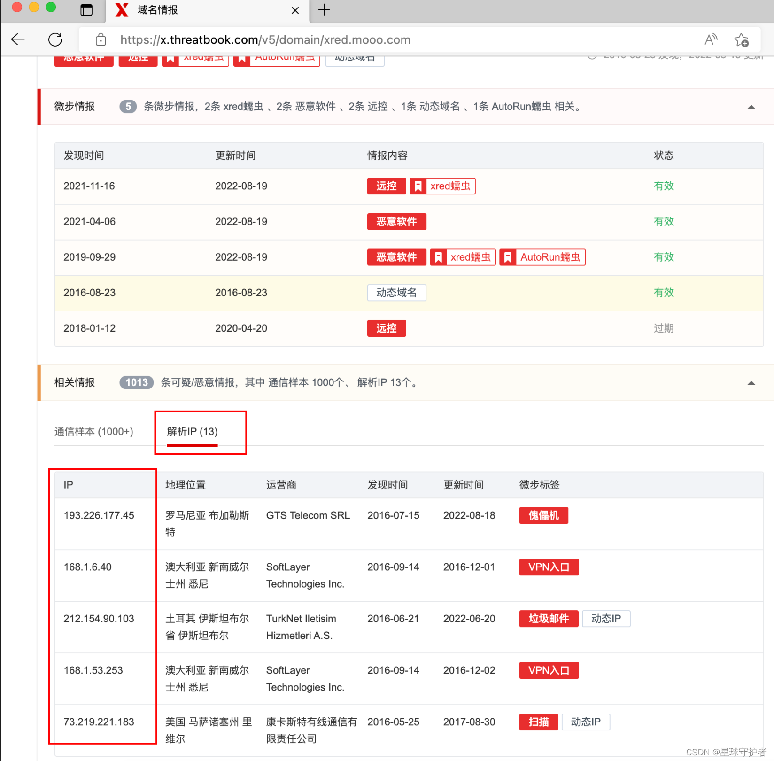Viewport: 774px width, 761px height.
Task: Click the 1013 count badge
Action: (x=137, y=382)
